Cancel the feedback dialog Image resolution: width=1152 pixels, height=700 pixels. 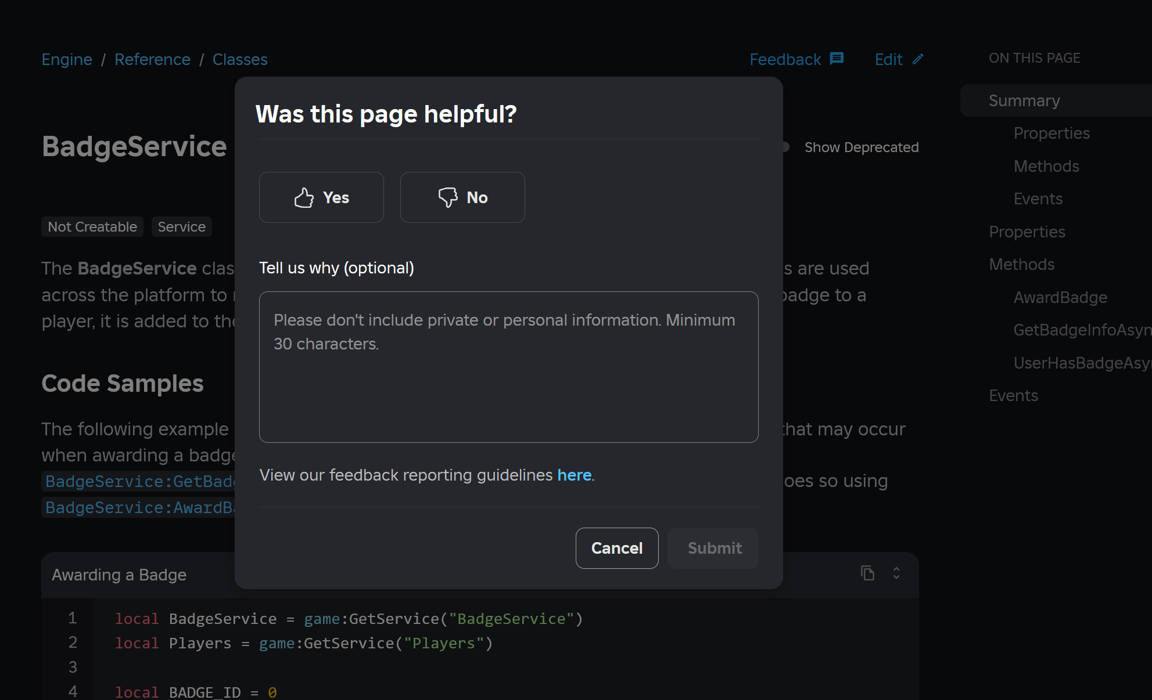[x=617, y=548]
